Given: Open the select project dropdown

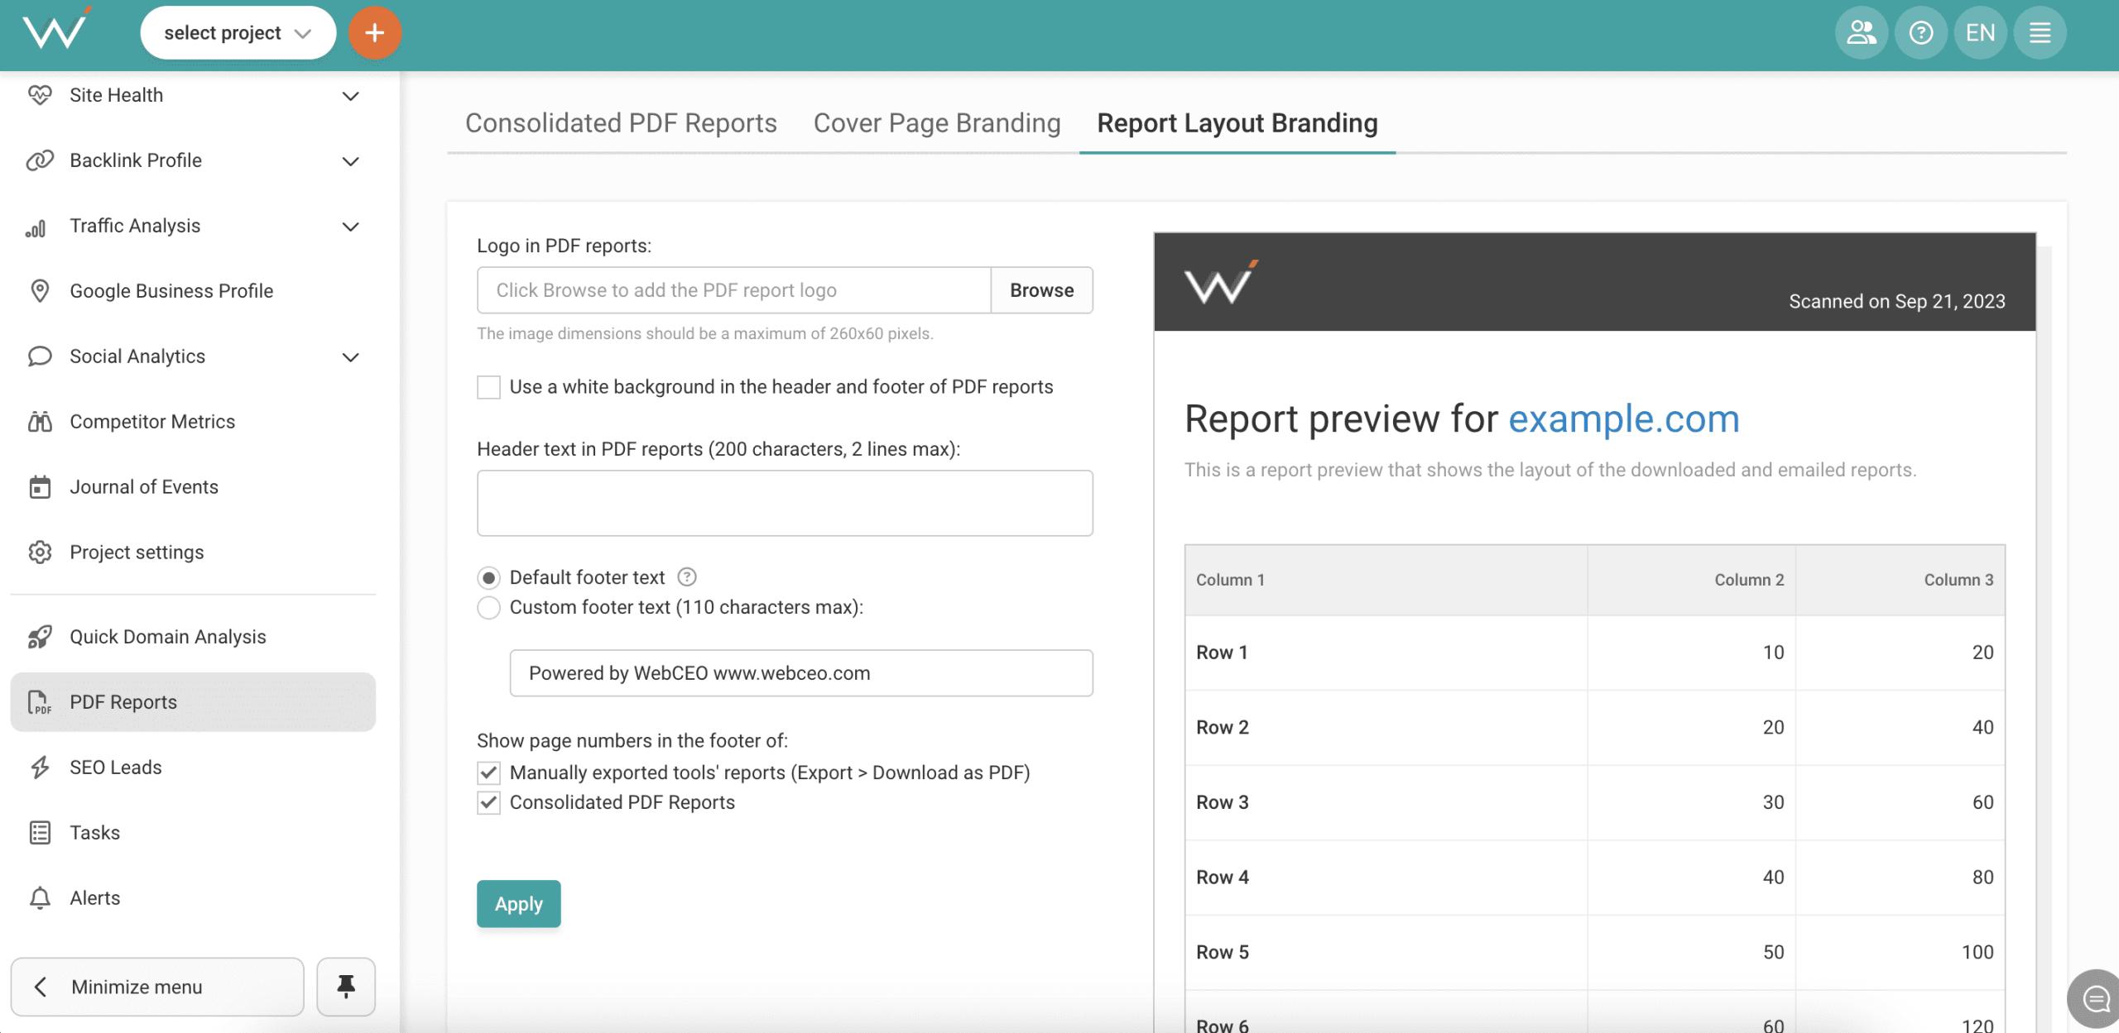Looking at the screenshot, I should [x=238, y=33].
